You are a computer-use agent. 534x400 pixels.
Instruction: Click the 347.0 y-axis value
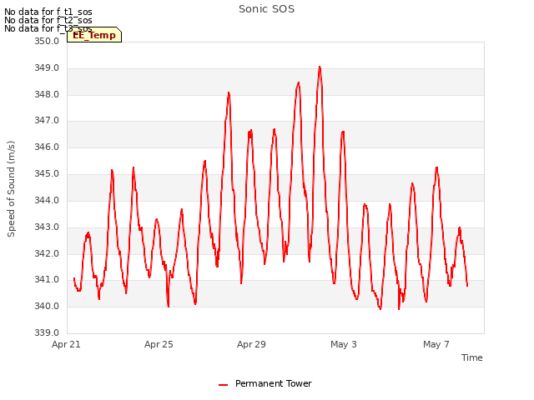pos(47,120)
